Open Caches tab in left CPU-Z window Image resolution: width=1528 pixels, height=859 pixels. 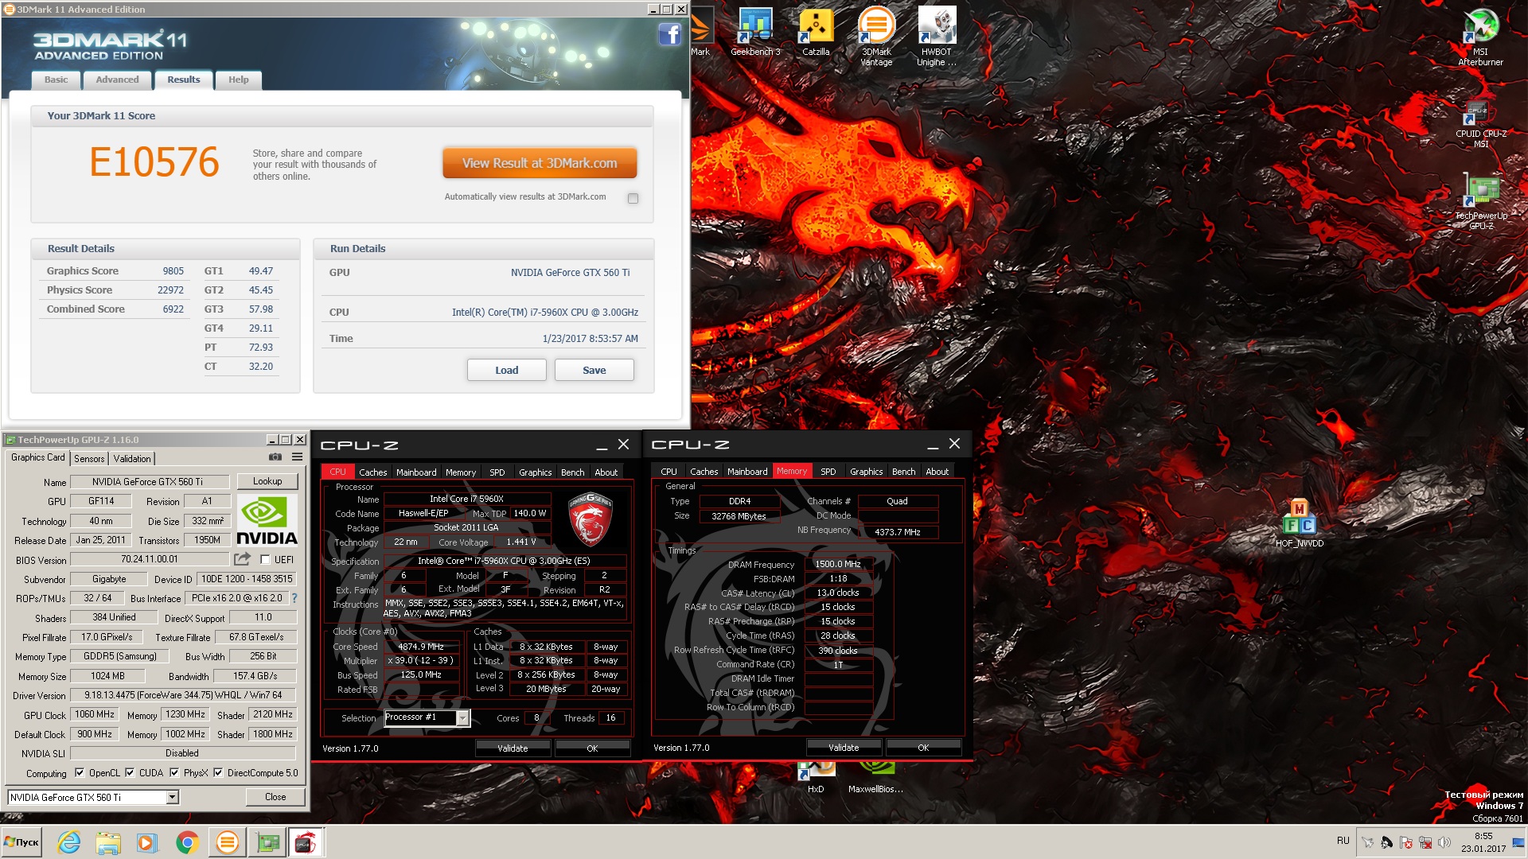[x=372, y=472]
